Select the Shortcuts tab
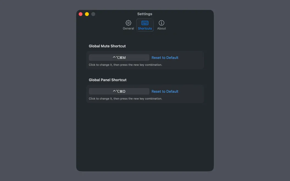This screenshot has height=181, width=290. [145, 25]
